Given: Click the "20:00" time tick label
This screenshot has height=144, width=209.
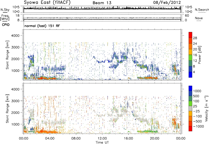Looking at the screenshot, I should pyautogui.click(x=154, y=139).
